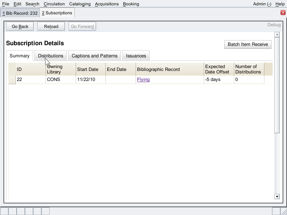Open the Flying bibliographic record link
This screenshot has width=287, height=215.
pyautogui.click(x=143, y=80)
